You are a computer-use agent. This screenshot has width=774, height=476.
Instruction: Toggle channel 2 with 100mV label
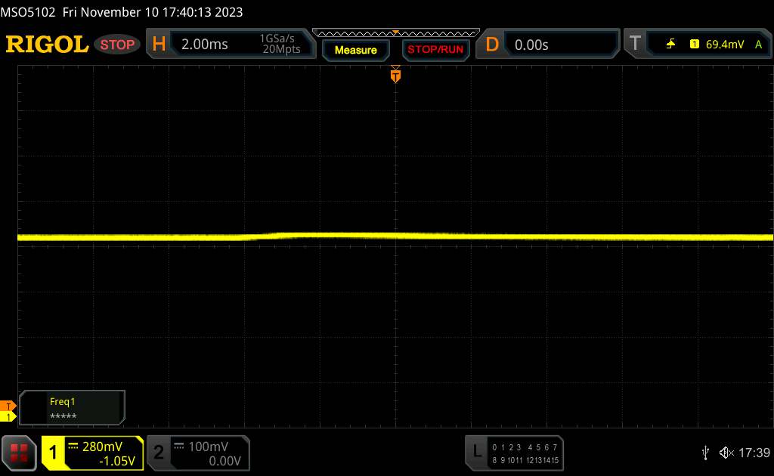(197, 453)
